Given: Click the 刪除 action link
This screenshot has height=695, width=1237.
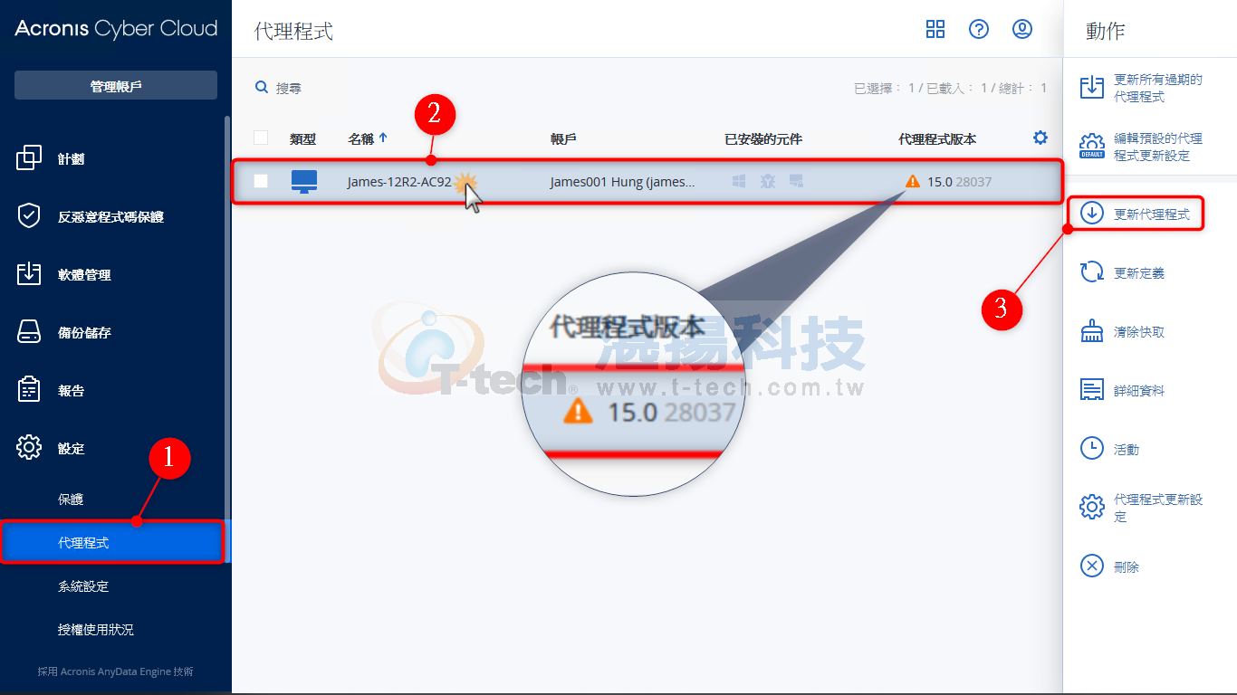Looking at the screenshot, I should click(x=1127, y=567).
